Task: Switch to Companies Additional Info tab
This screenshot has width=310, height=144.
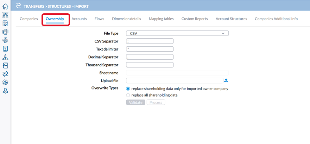Action: pos(276,19)
